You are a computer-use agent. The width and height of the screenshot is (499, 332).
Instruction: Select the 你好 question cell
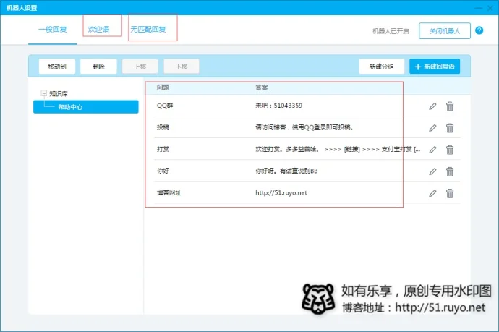click(163, 171)
